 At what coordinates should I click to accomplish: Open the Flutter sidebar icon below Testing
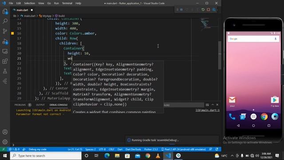pyautogui.click(x=5, y=81)
